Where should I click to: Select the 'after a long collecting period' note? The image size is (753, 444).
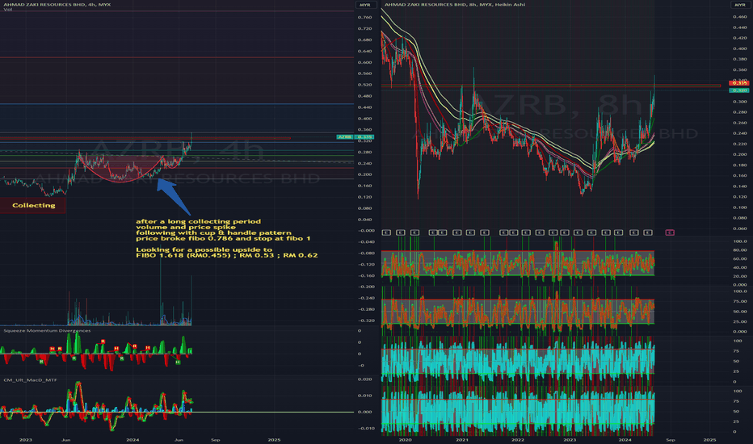click(198, 221)
